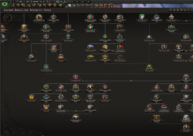Select the University of São Paulo focus
The height and width of the screenshot is (136, 193).
[186, 38]
